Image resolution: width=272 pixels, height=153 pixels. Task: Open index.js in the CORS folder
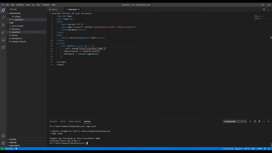[14, 35]
